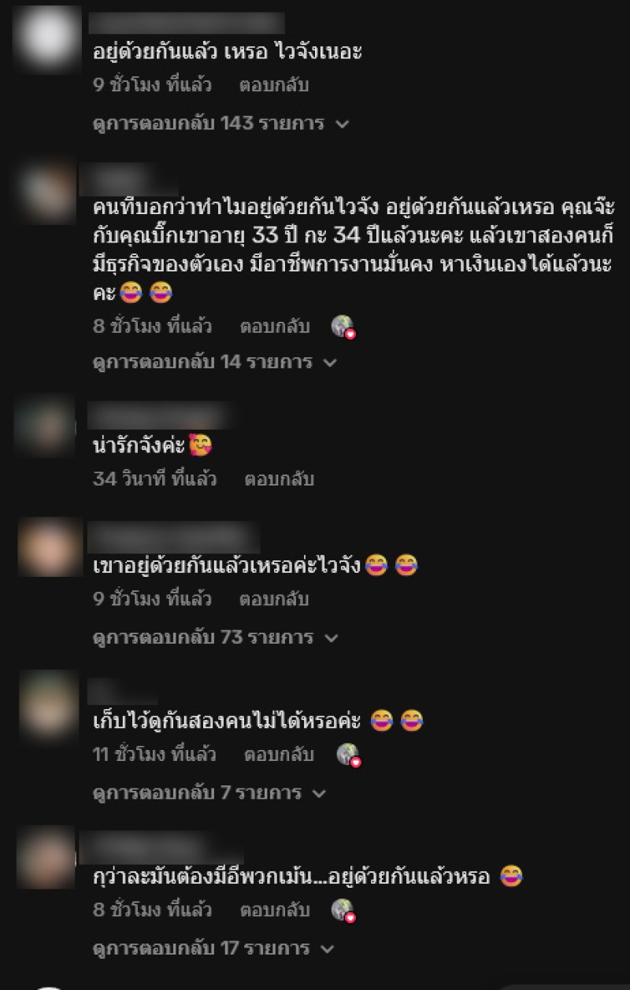Screen dimensions: 630x990
Task: Reply to the เขาอยู่ด้วยกันแล้วเหรอค่ะไวจัง comment
Action: point(273,600)
